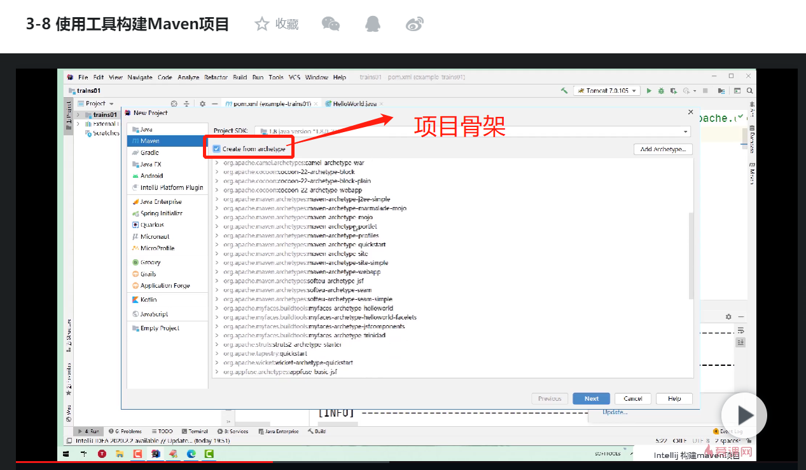Screen dimensions: 806x470
Task: Open the Refactor menu
Action: pyautogui.click(x=216, y=77)
